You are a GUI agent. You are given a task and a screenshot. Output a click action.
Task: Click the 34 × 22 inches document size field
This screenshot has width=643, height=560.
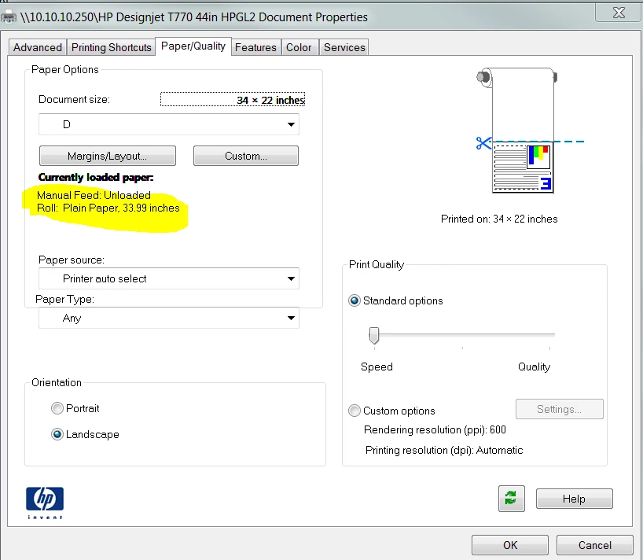pos(233,99)
